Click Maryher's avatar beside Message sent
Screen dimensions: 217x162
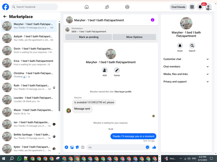69,111
